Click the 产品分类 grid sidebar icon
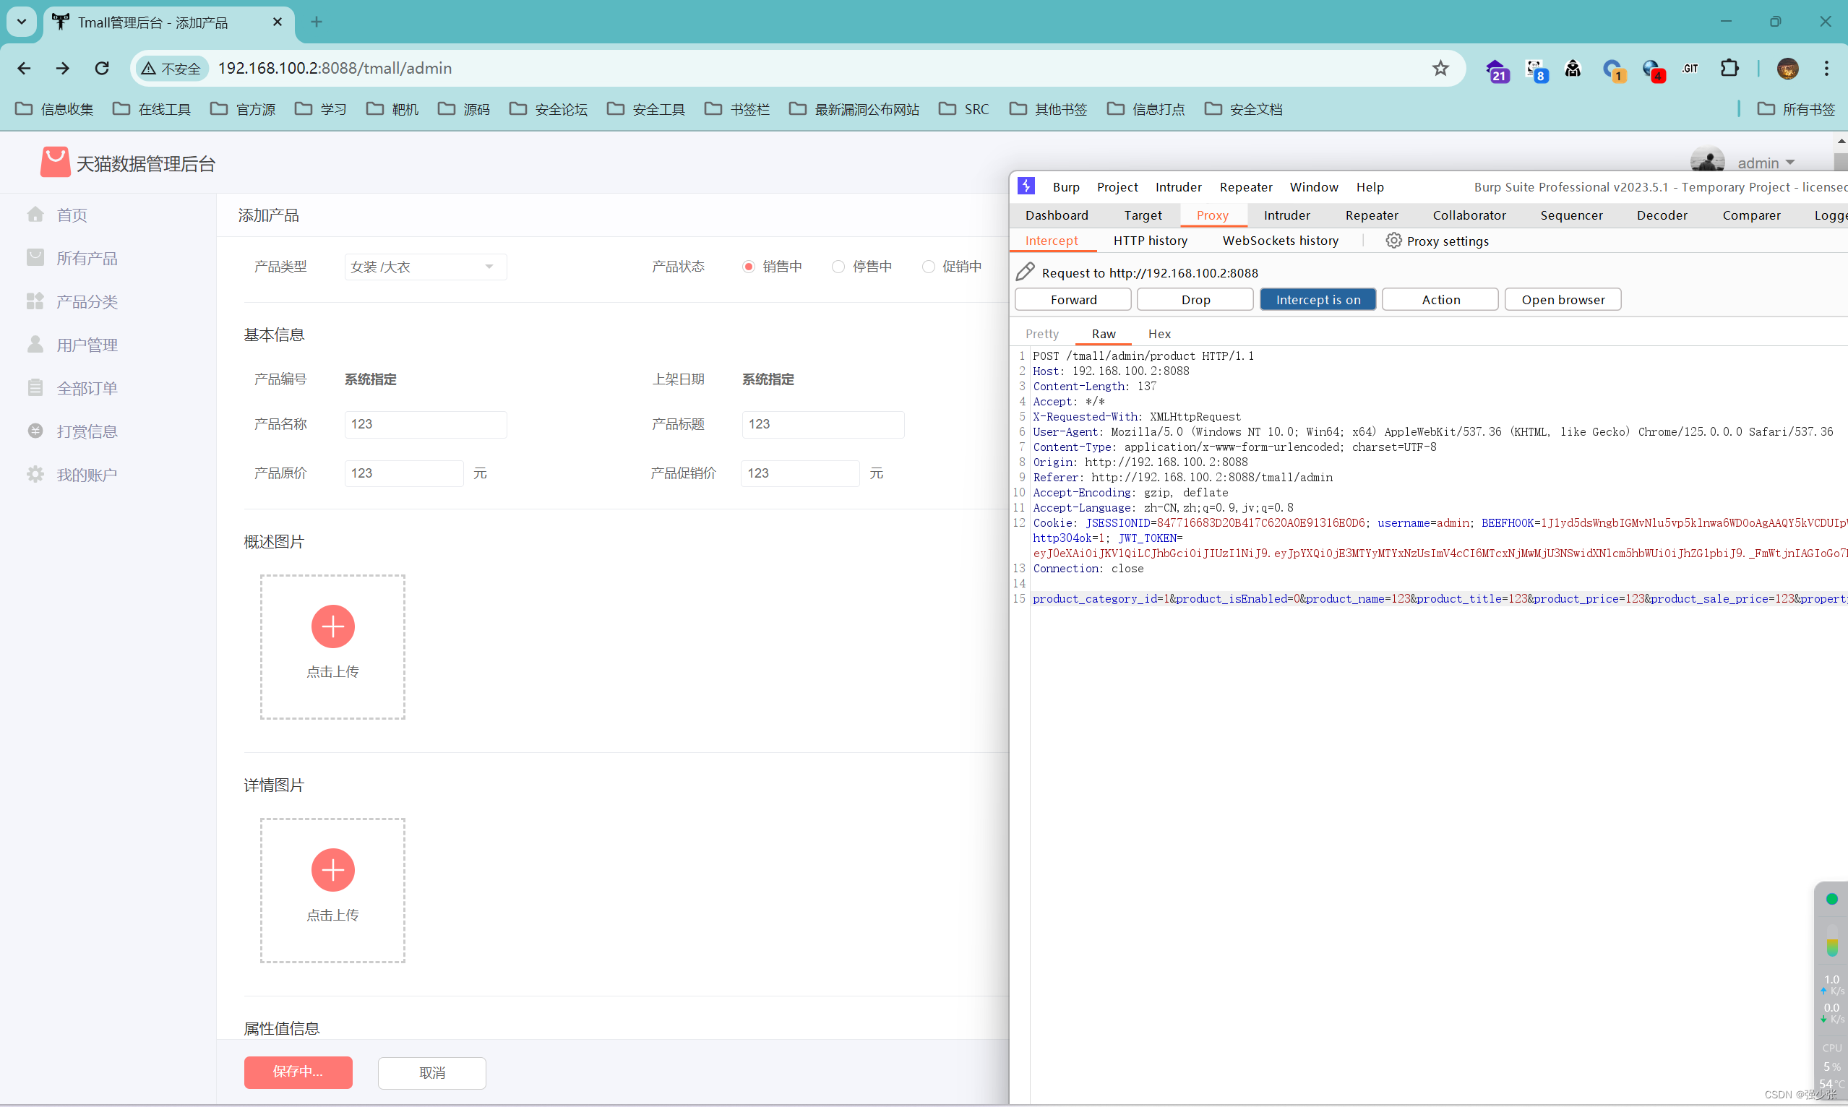The height and width of the screenshot is (1107, 1848). [35, 301]
